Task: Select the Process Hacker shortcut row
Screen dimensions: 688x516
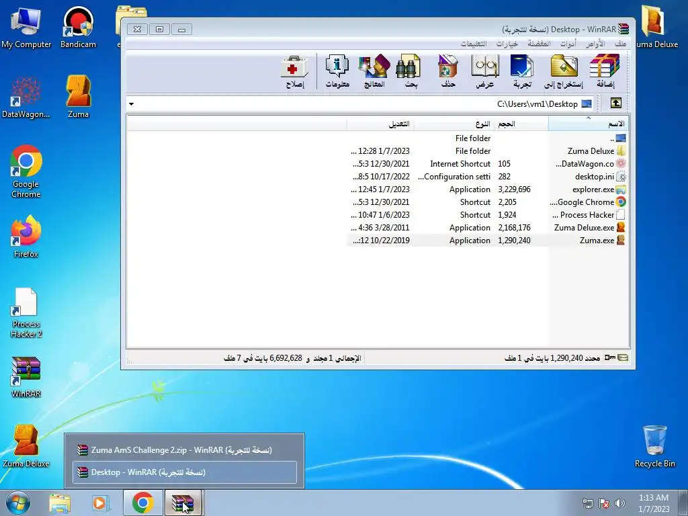Action: (487, 214)
